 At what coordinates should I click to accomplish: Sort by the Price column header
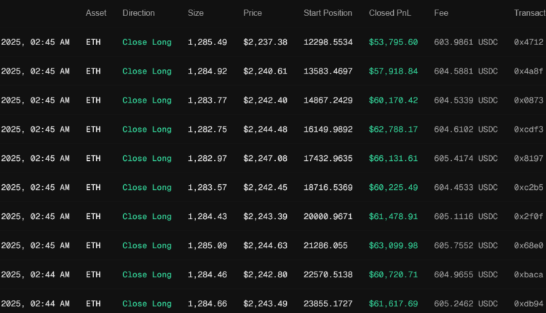[x=253, y=13]
